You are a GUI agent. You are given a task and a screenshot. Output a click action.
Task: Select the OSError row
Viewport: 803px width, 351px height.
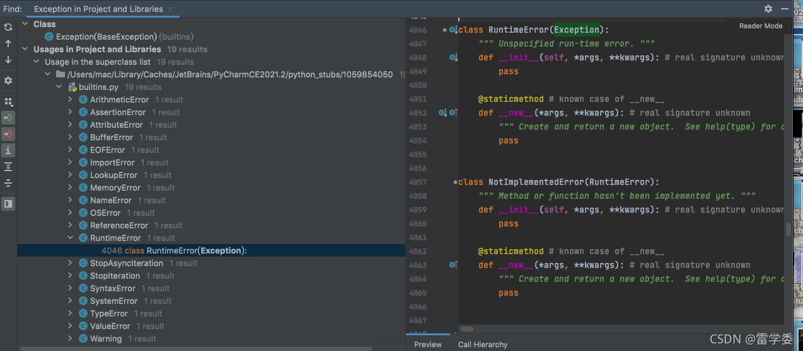[211, 213]
